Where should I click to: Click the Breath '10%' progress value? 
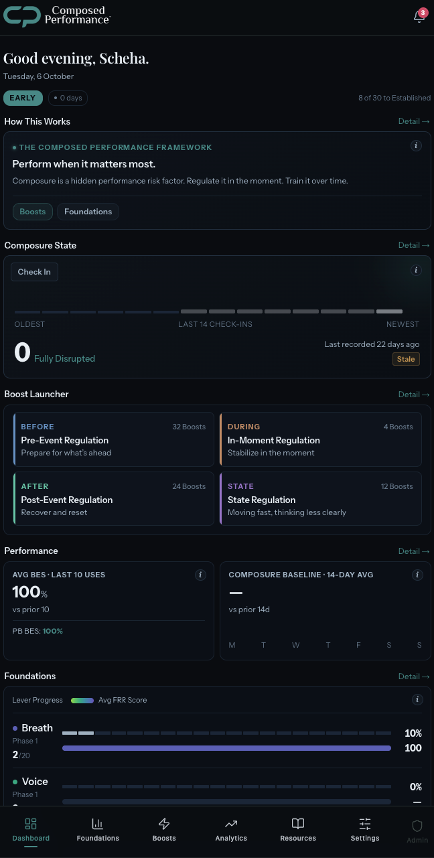tap(413, 733)
